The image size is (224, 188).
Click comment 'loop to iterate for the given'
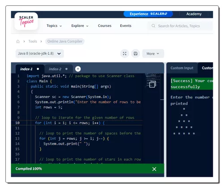point(85,118)
